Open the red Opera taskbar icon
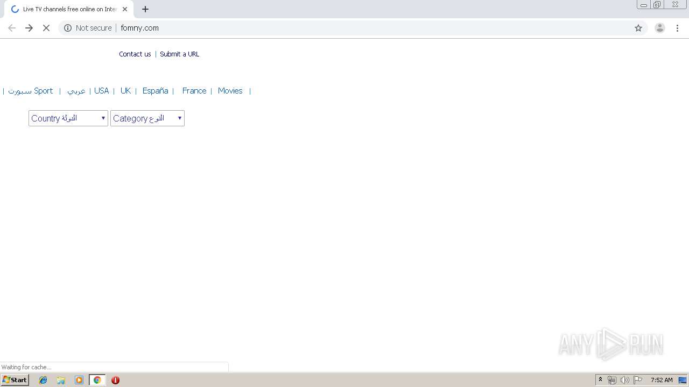689x387 pixels. coord(115,380)
